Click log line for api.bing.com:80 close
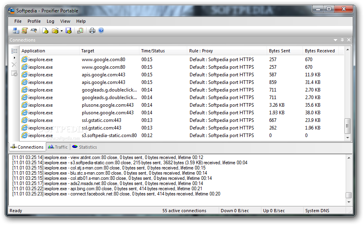The image size is (364, 225). [107, 189]
